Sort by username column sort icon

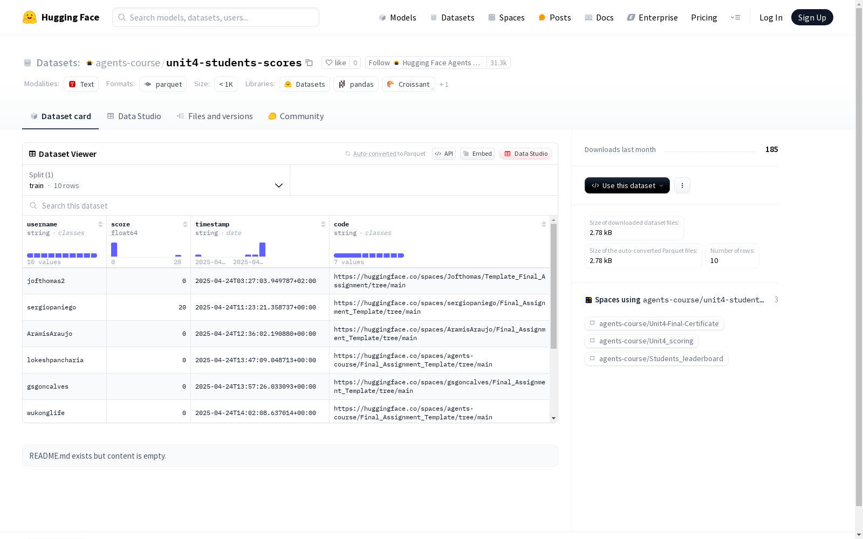coord(100,224)
